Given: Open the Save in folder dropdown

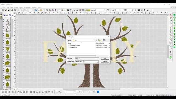Looking at the screenshot, I should pyautogui.click(x=94, y=40).
